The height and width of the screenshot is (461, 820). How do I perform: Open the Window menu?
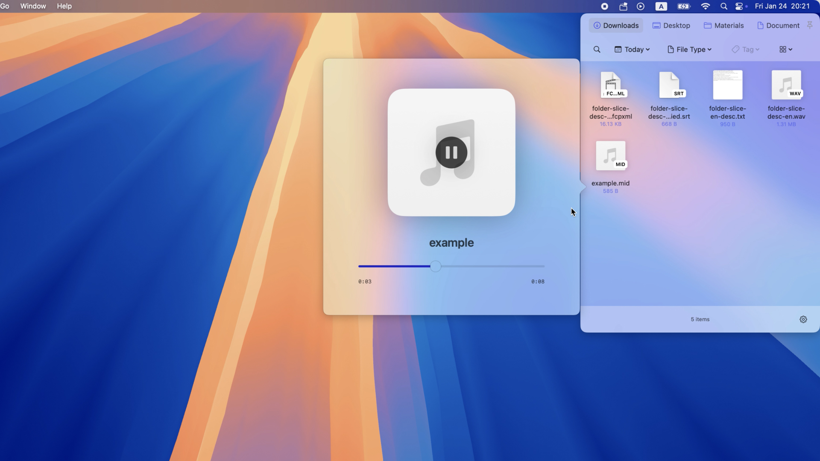coord(33,6)
